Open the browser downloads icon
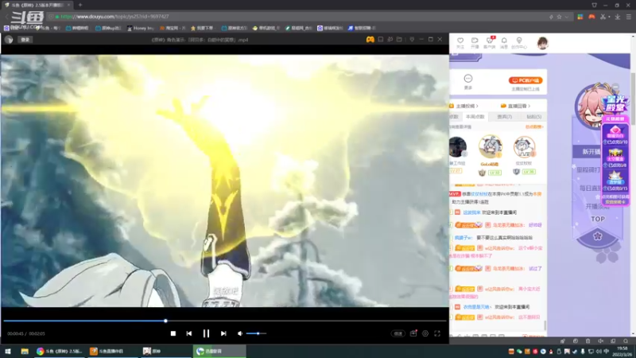 (618, 17)
